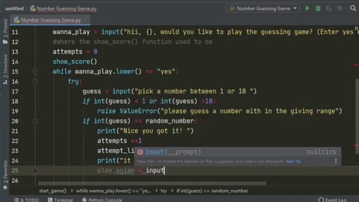
Task: Close the Number Guessing Game.py tab
Action: [85, 20]
